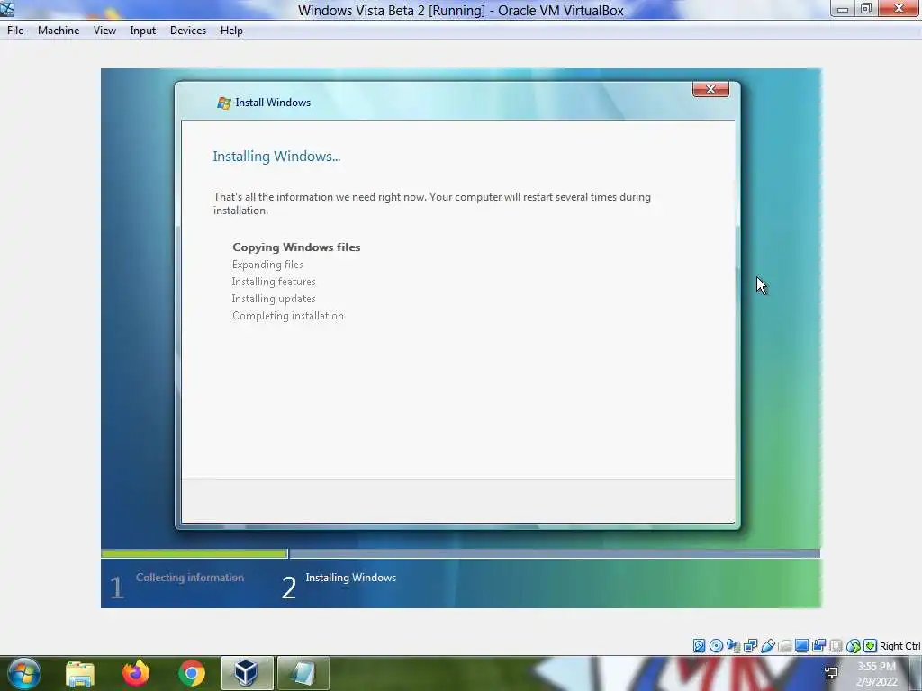Open the File menu
The image size is (922, 691).
pos(15,31)
